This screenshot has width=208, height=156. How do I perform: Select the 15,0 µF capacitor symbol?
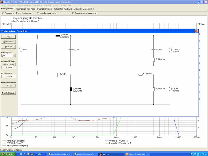coord(71,49)
